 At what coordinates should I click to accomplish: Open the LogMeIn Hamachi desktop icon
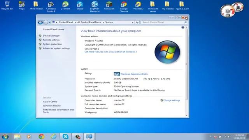[95, 7]
